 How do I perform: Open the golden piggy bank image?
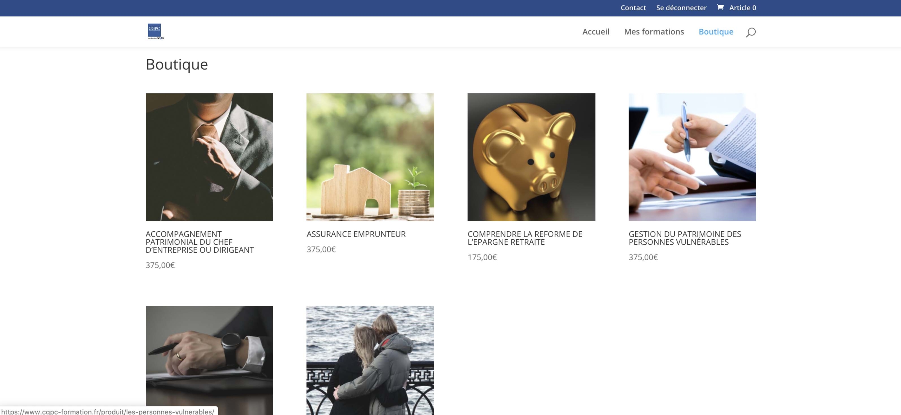point(531,157)
